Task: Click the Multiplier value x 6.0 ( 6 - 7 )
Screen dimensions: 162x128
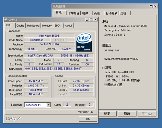Action: (36, 86)
